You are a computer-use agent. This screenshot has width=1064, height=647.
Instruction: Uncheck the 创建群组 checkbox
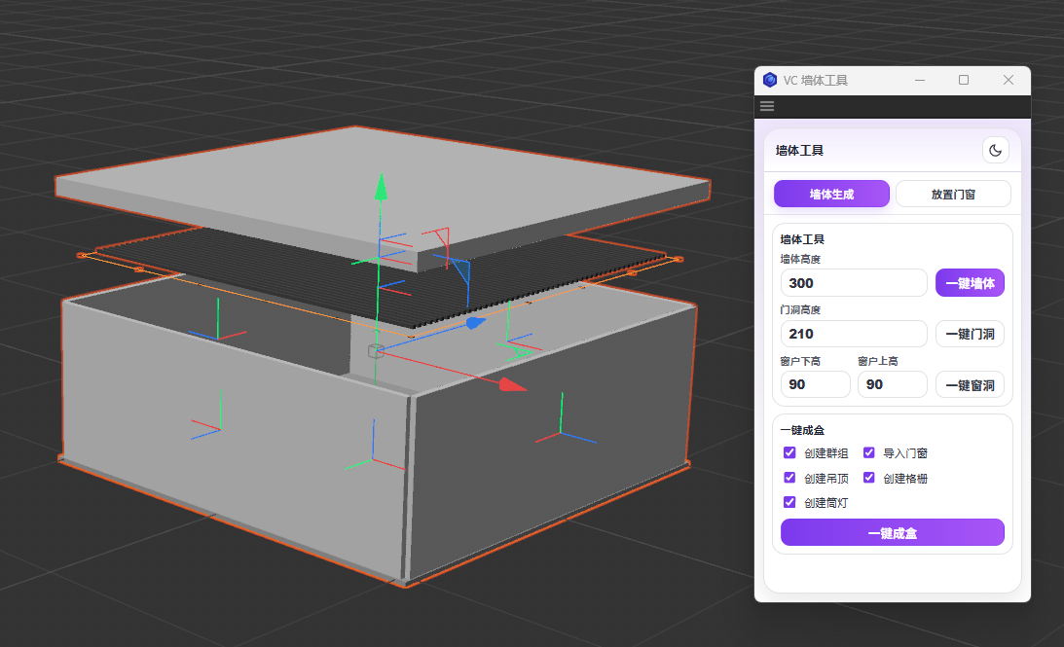[x=790, y=453]
